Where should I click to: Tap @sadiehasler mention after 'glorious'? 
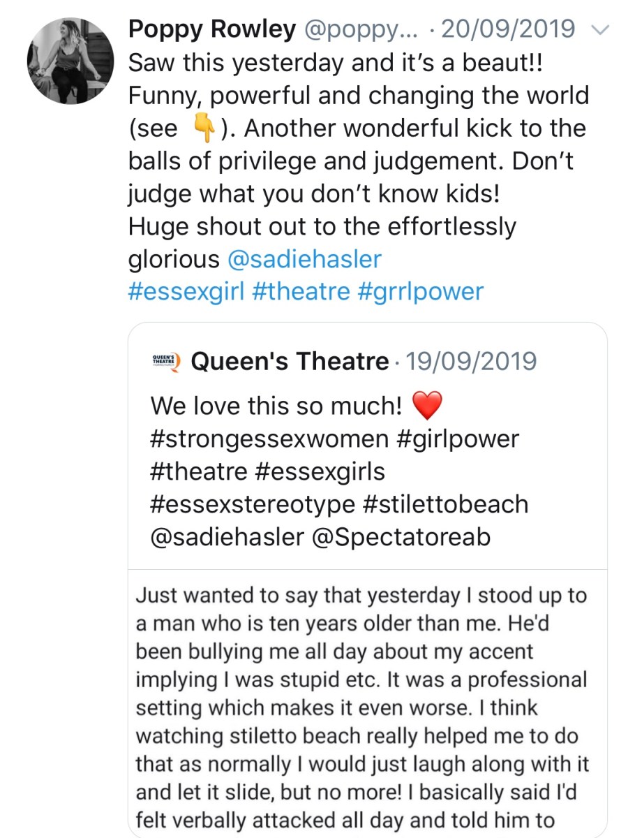[304, 259]
